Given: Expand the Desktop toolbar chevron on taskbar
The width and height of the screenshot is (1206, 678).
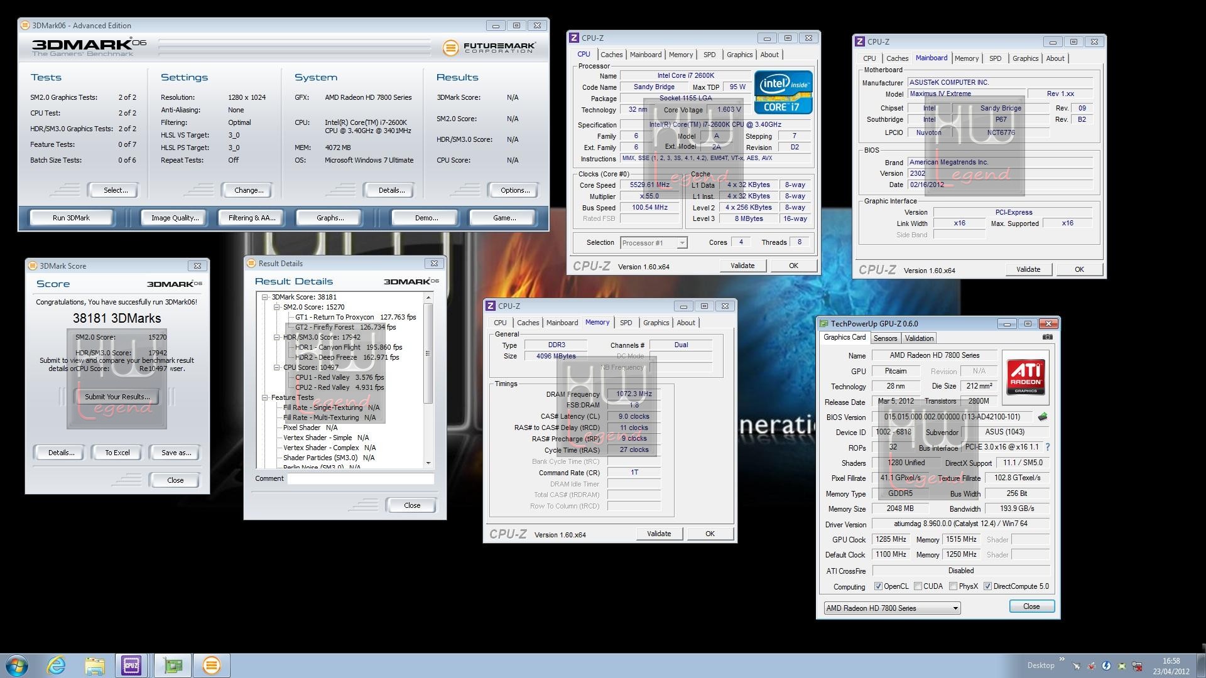Looking at the screenshot, I should [x=1062, y=659].
